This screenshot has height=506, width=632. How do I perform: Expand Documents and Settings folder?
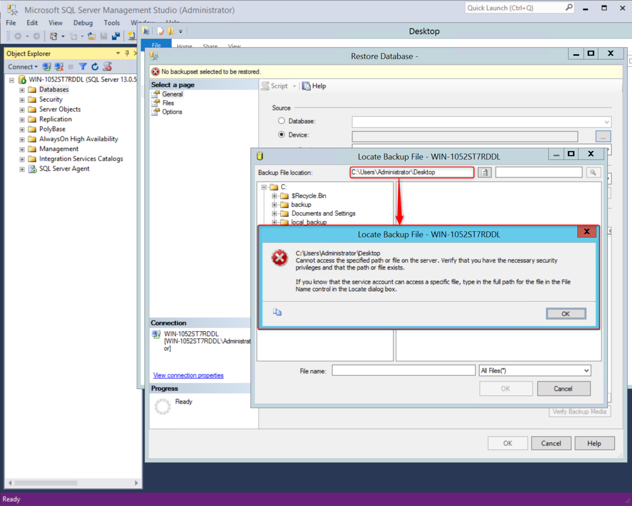[x=274, y=214]
